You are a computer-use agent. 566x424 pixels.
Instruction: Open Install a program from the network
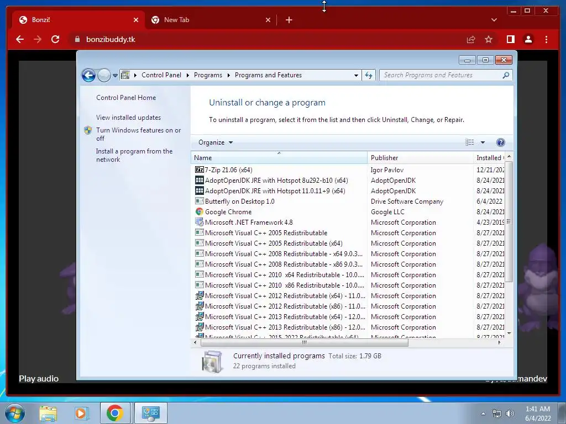point(134,155)
